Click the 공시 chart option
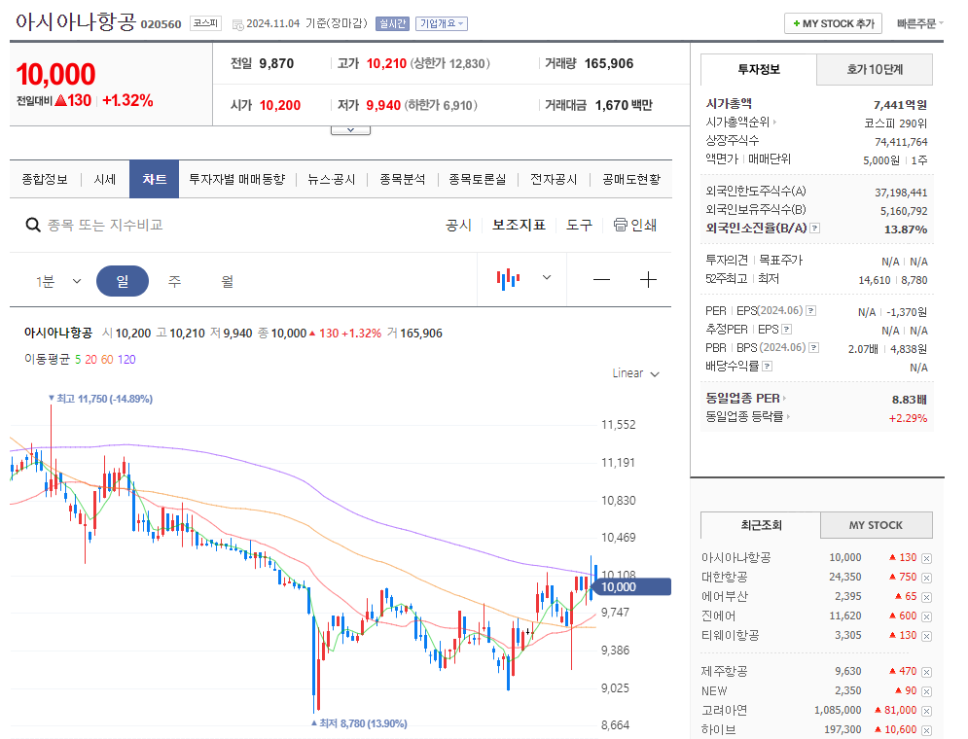968x739 pixels. coord(458,226)
